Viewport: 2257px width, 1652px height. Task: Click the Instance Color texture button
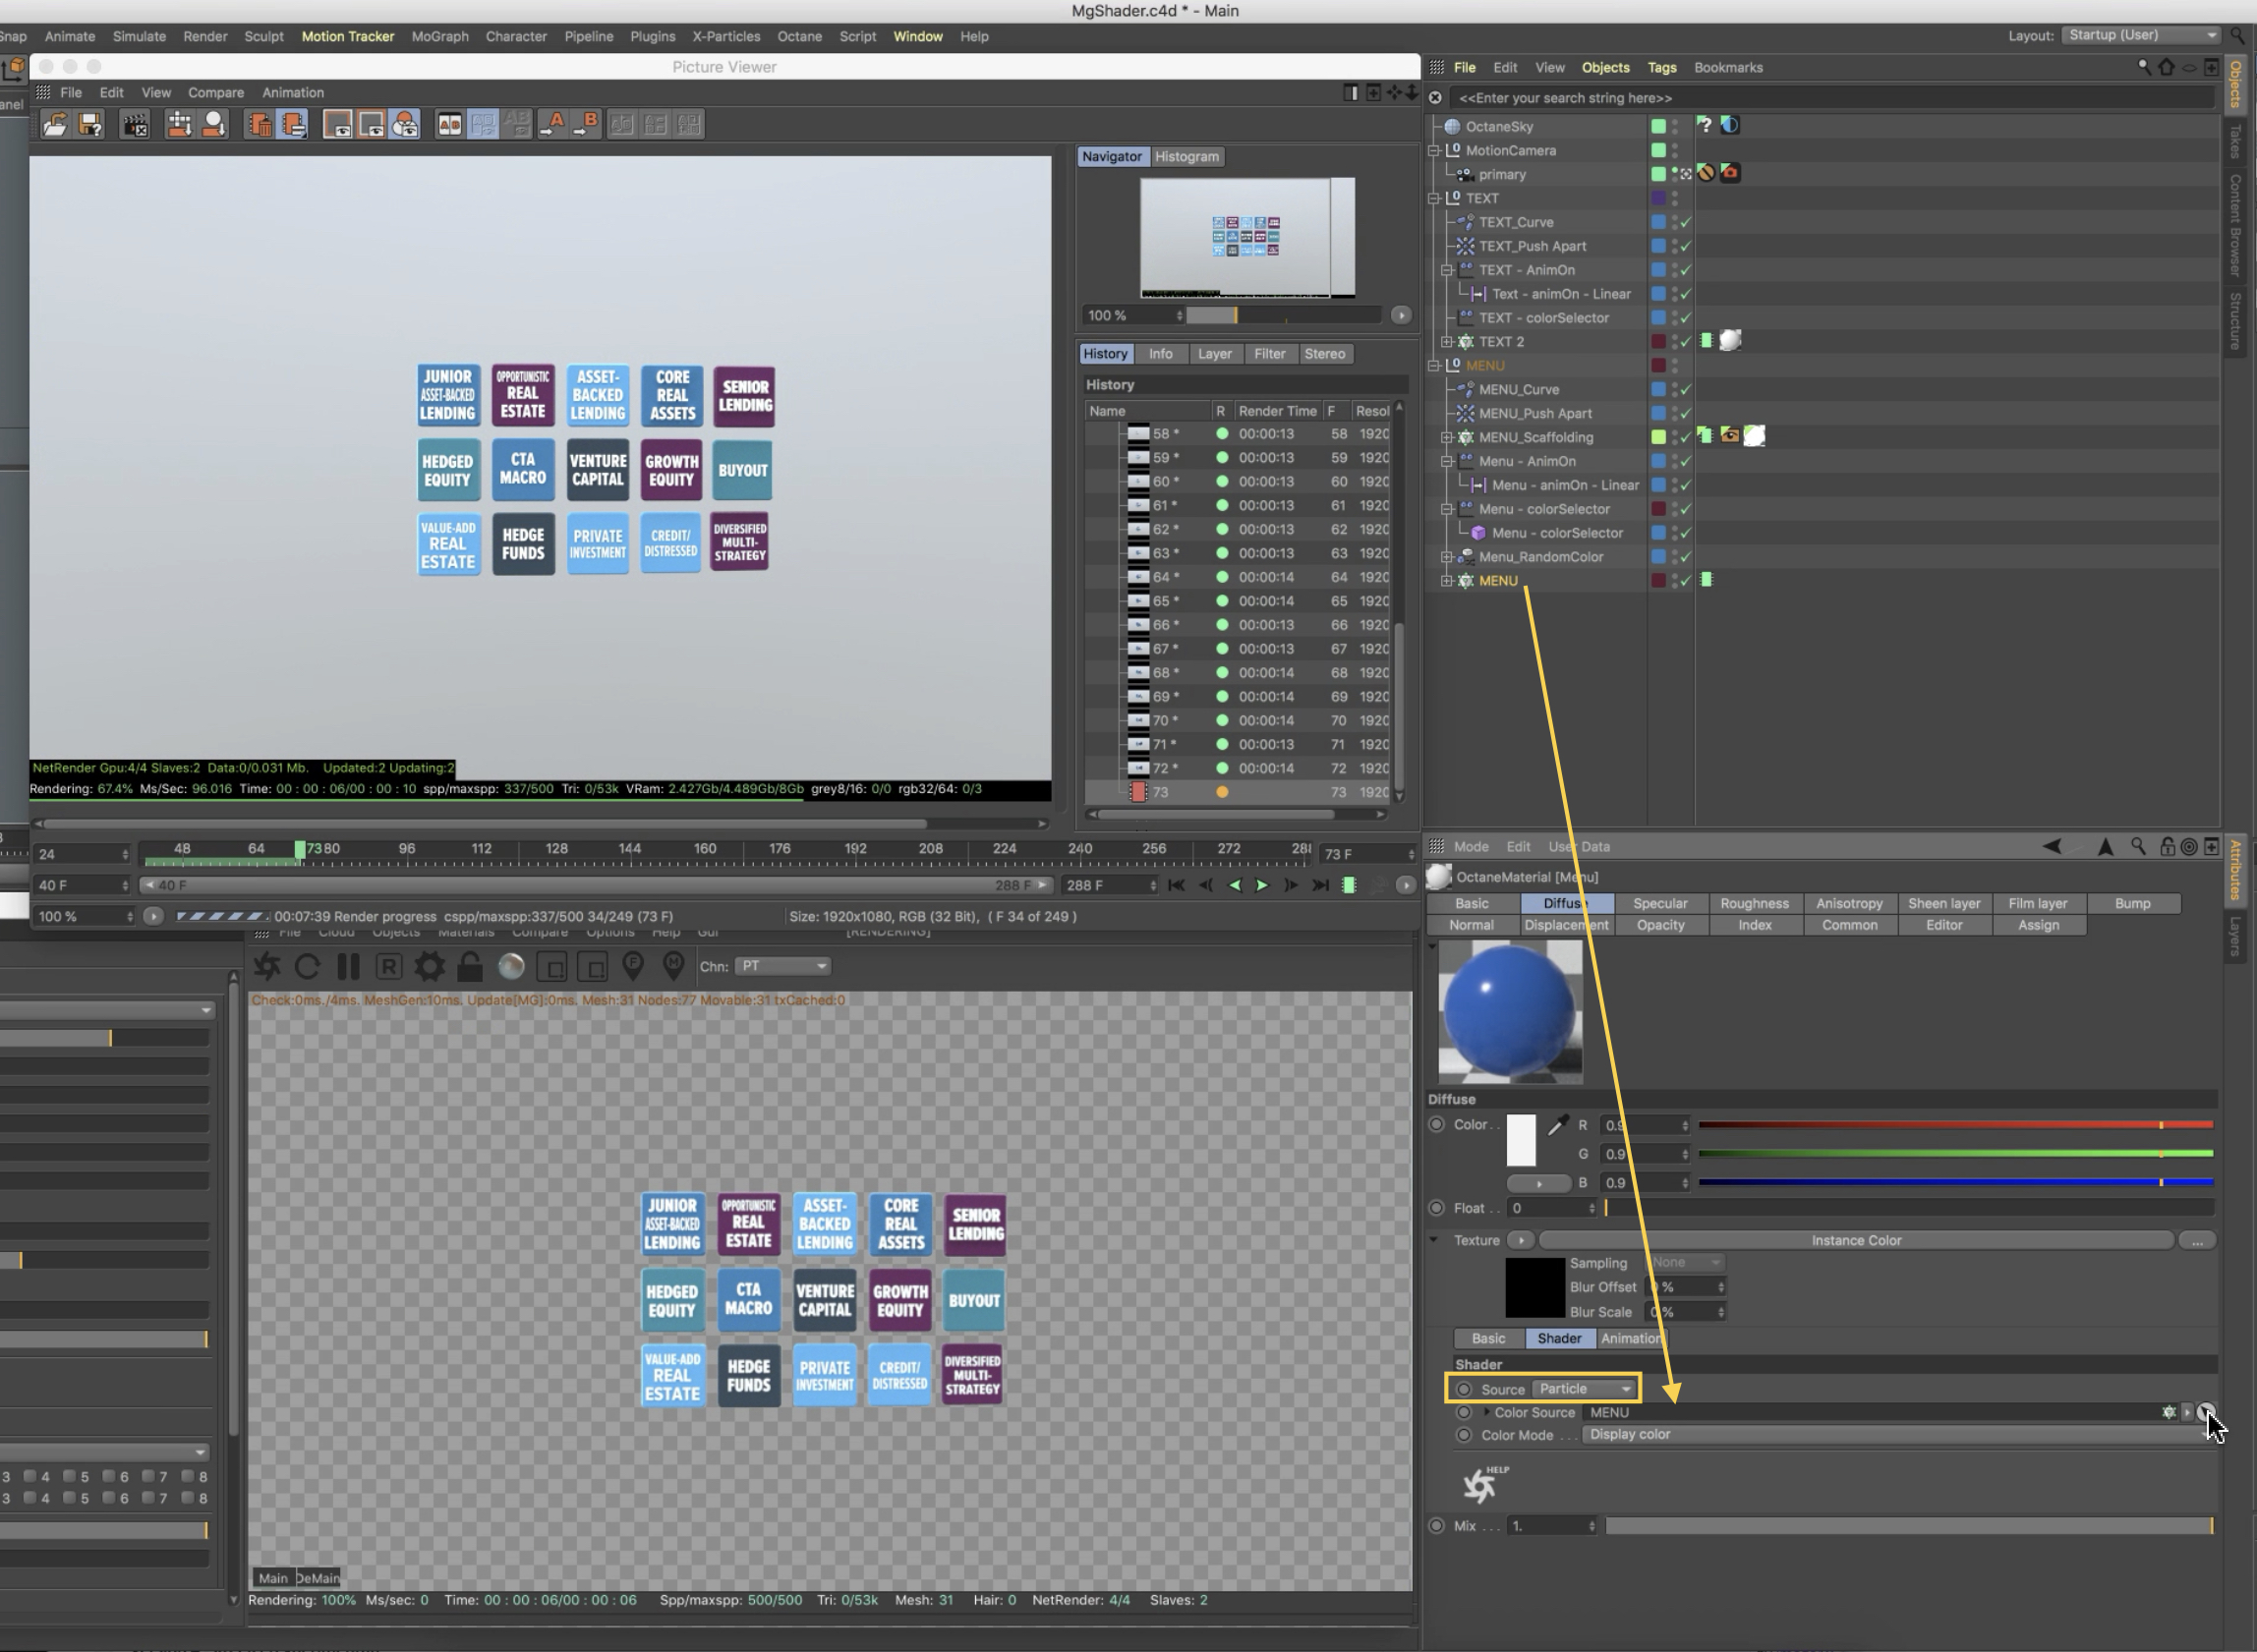1855,1240
